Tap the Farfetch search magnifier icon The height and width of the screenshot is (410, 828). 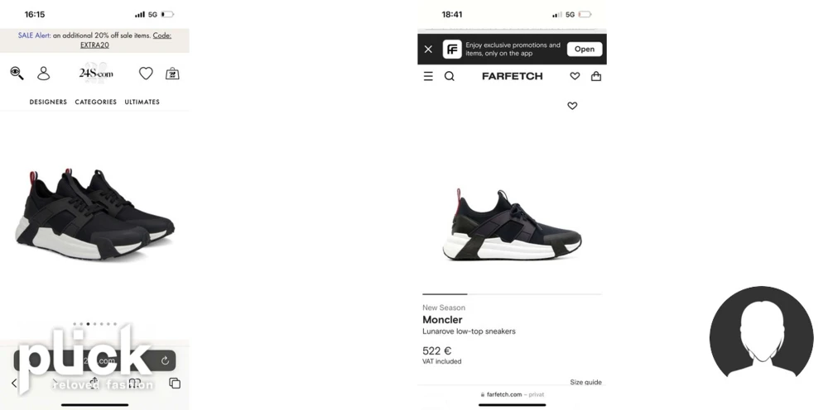tap(450, 76)
